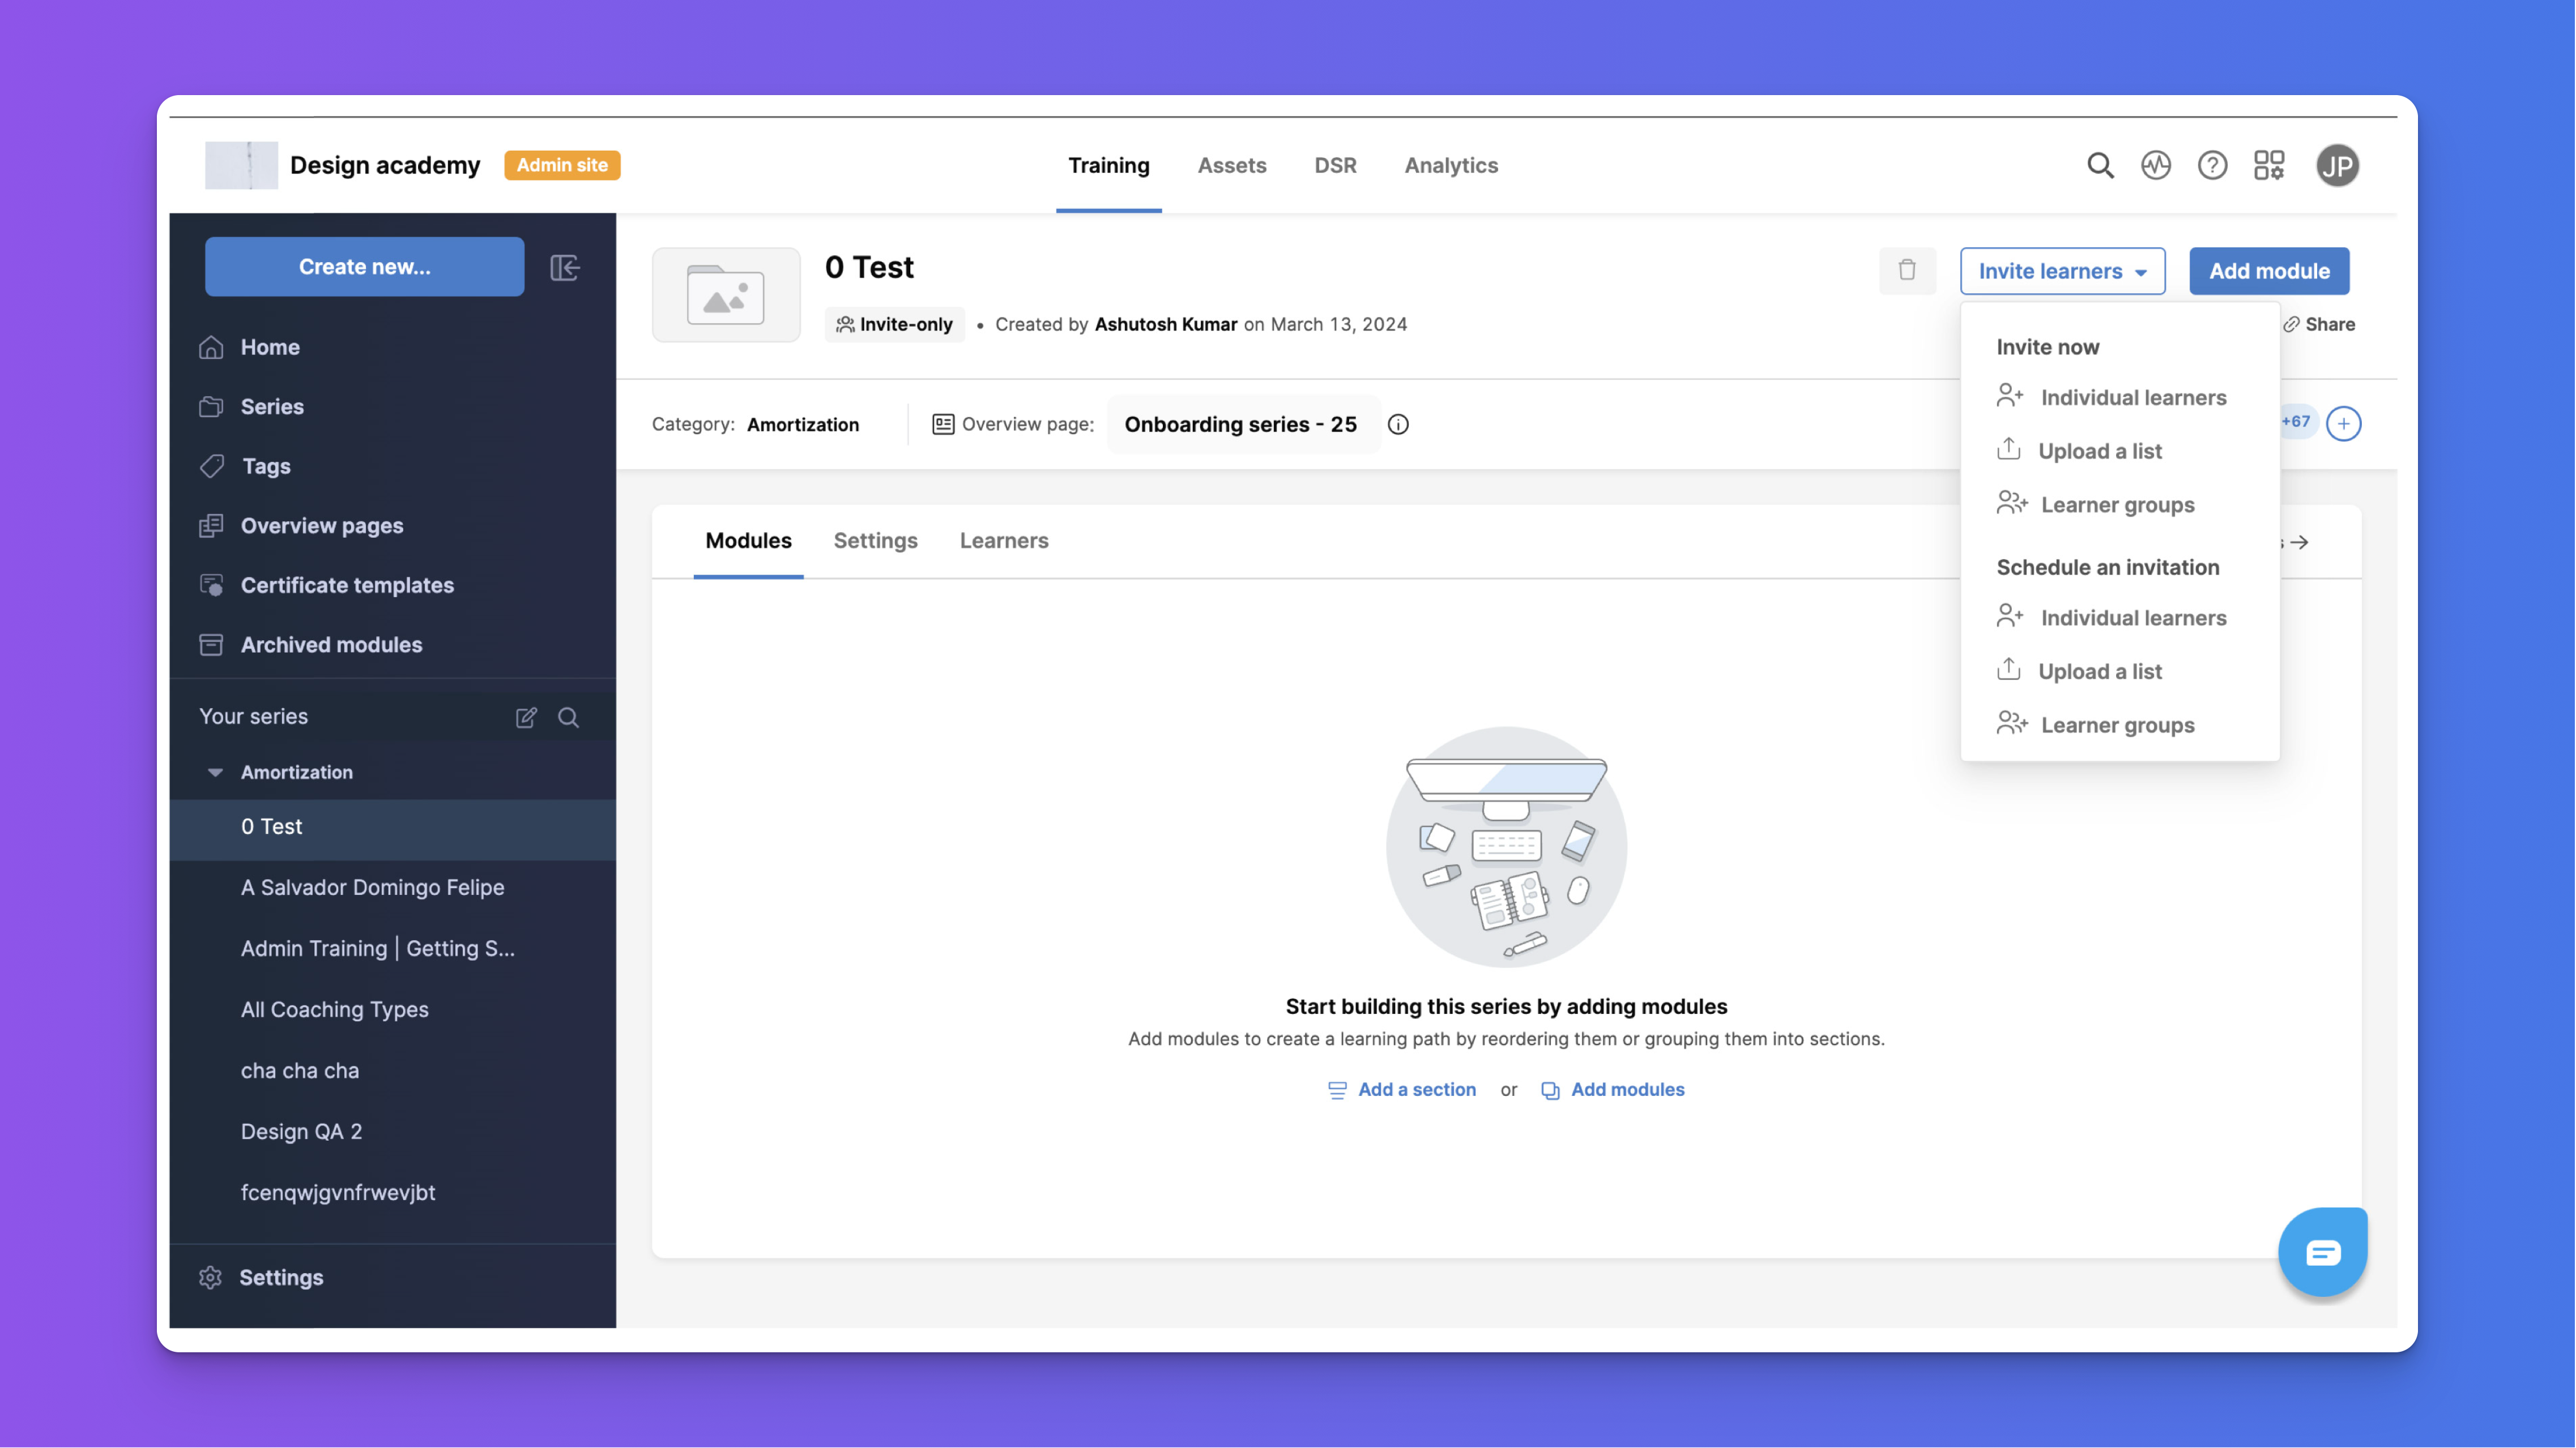Search your series with magnifier icon
This screenshot has width=2576, height=1448.
pos(568,717)
